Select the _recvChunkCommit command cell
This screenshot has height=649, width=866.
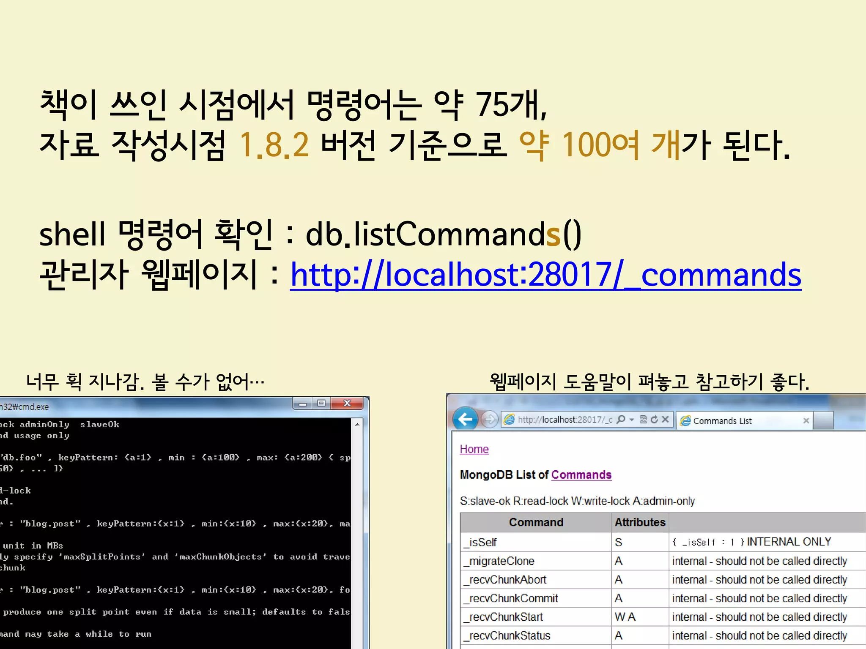click(536, 598)
